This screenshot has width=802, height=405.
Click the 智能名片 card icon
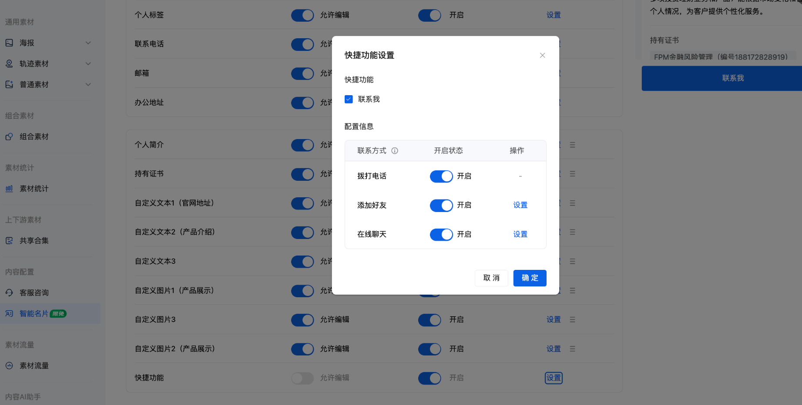[9, 314]
